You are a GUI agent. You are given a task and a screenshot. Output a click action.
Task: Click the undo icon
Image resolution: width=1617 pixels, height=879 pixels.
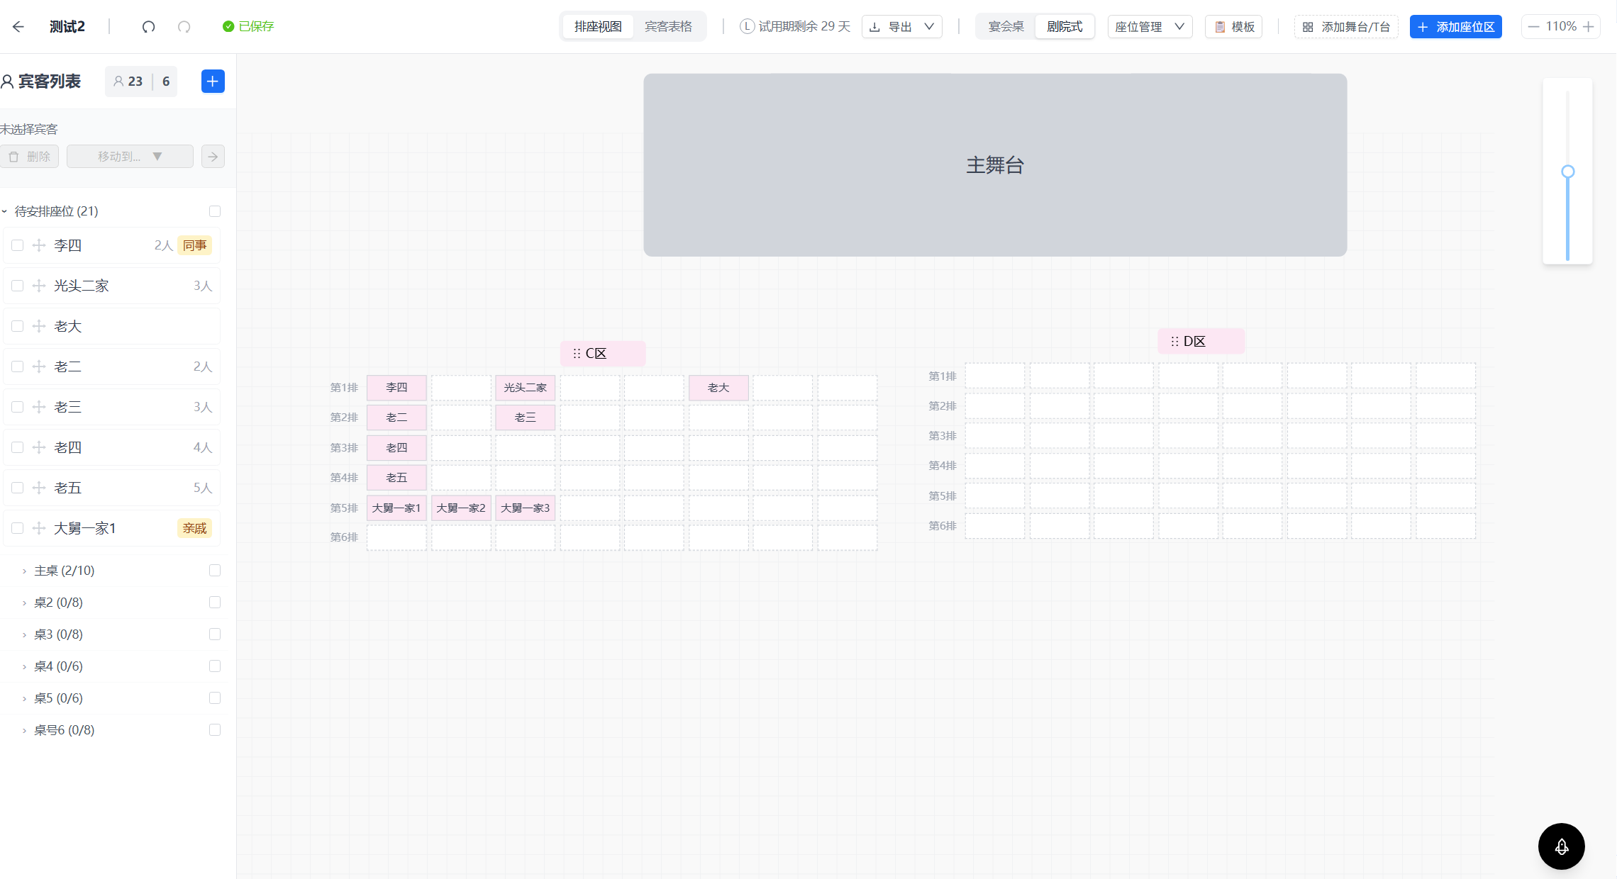(x=148, y=27)
